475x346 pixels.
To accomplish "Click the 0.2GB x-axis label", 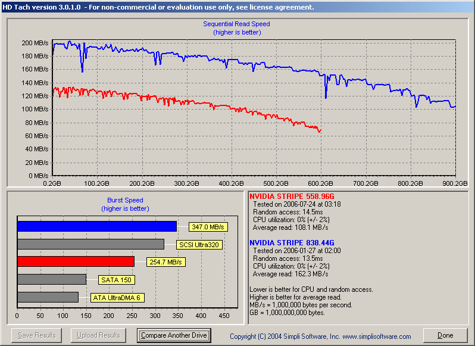I will click(x=52, y=183).
